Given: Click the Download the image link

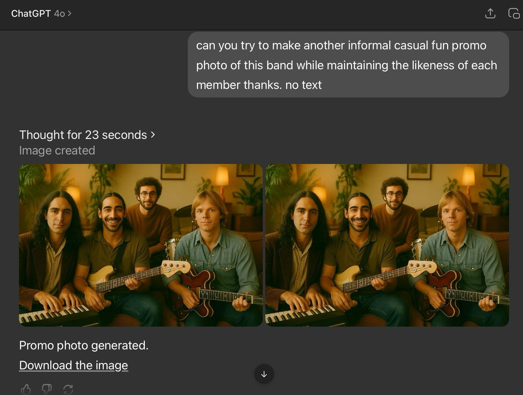Looking at the screenshot, I should 74,365.
